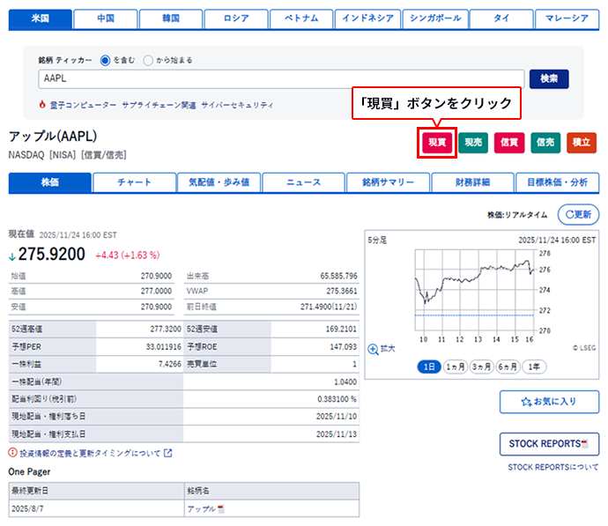This screenshot has width=608, height=526.
Task: Open the アップル One Pager PDF link
Action: 204,509
